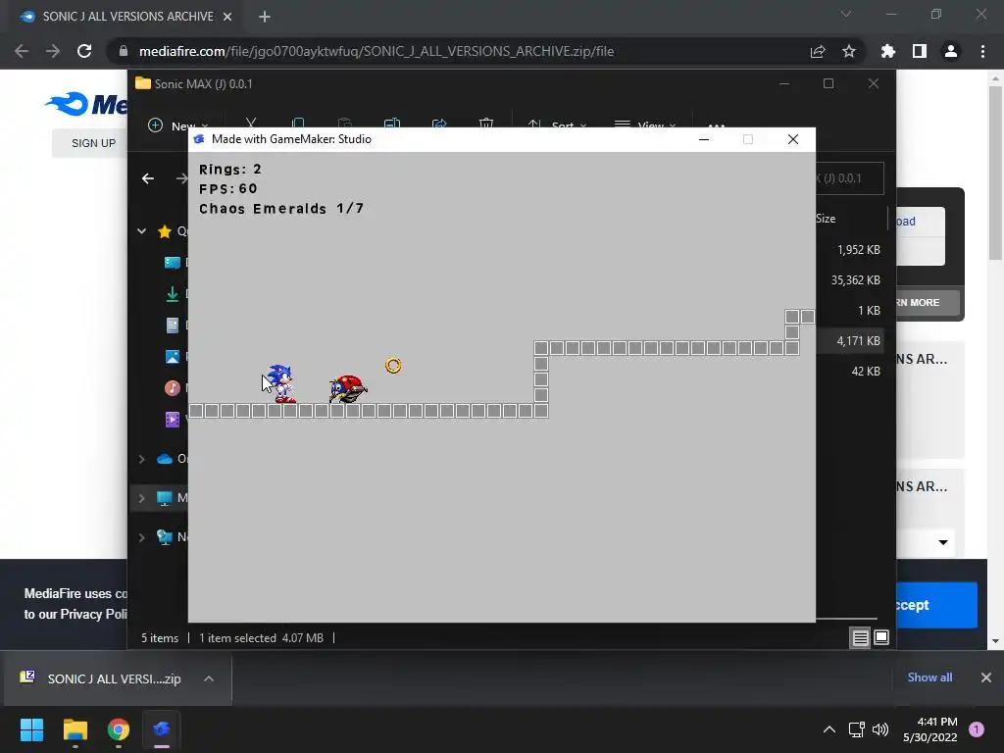Click SIGN UP on MediaFire
The width and height of the screenshot is (1004, 753).
93,143
